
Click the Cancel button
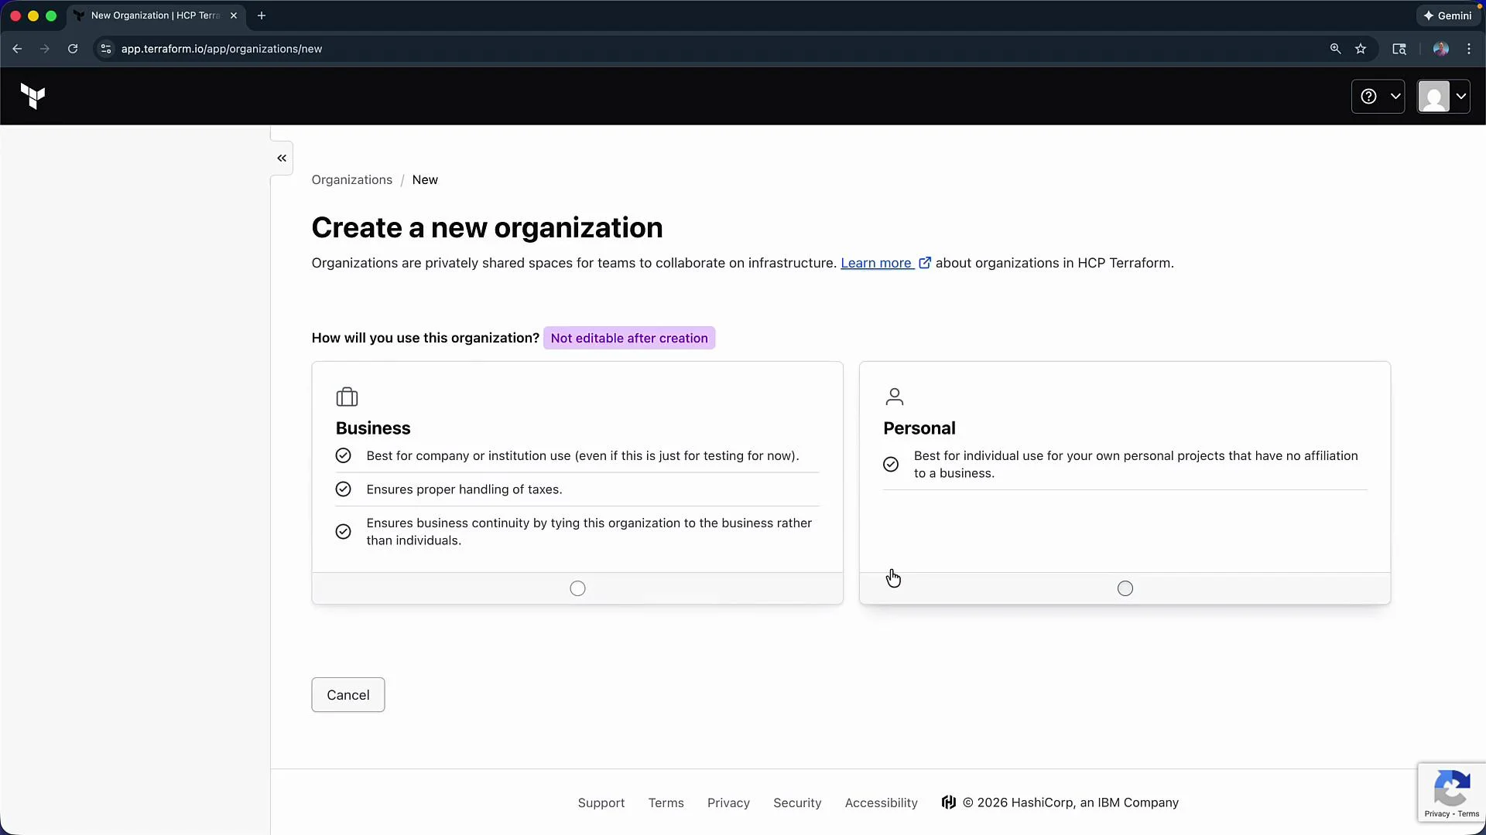point(348,694)
